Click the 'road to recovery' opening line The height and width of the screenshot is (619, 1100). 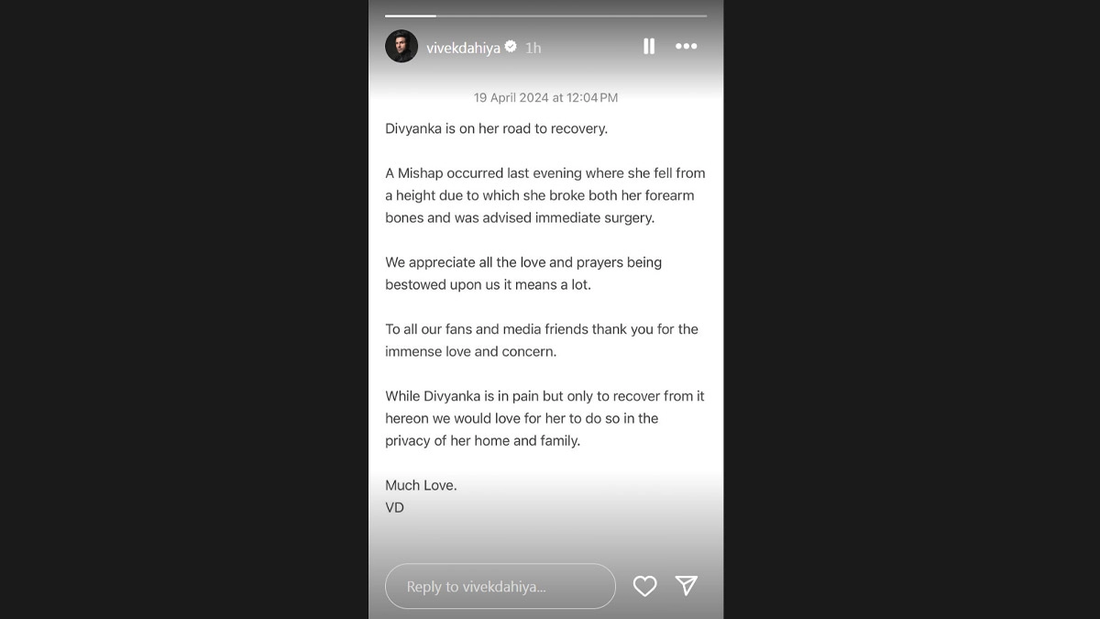pyautogui.click(x=496, y=129)
